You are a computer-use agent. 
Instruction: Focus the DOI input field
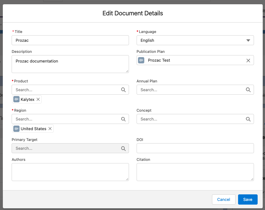click(195, 148)
